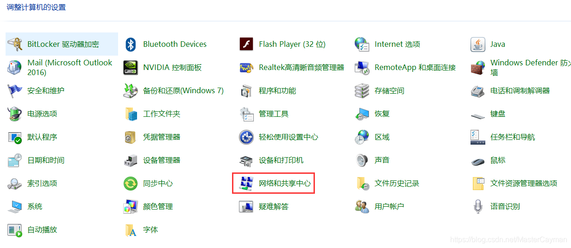
Task: Click the 设备管理器 text link
Action: (162, 160)
